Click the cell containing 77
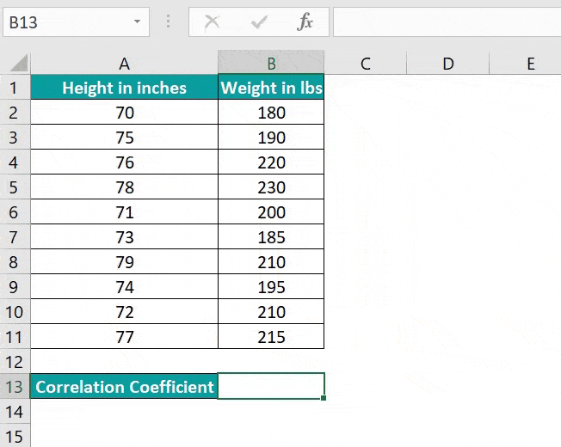This screenshot has height=447, width=561. (124, 337)
